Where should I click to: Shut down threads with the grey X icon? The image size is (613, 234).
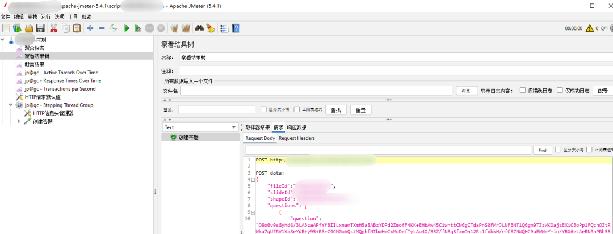point(161,28)
